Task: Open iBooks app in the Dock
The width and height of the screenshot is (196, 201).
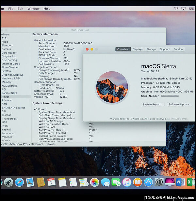Action: coord(138,182)
